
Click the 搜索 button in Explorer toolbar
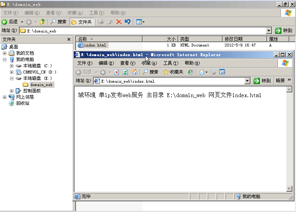59,22
